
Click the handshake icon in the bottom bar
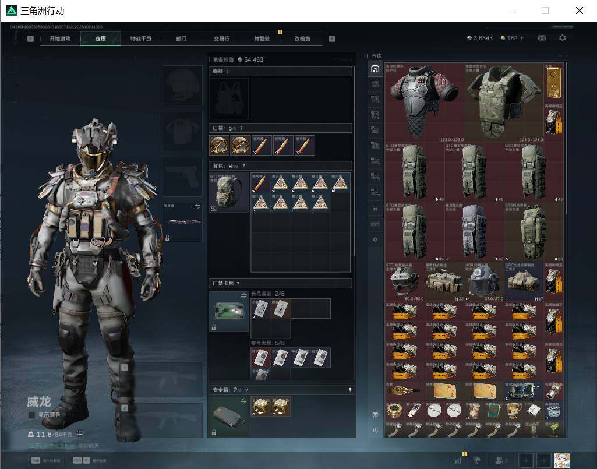[476, 460]
